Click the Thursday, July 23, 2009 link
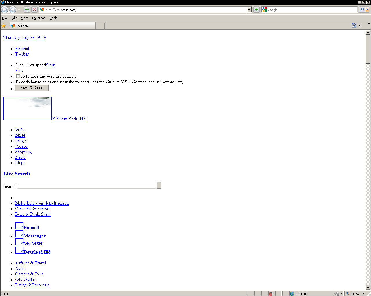Viewport: 371px width, 296px height. pyautogui.click(x=25, y=38)
